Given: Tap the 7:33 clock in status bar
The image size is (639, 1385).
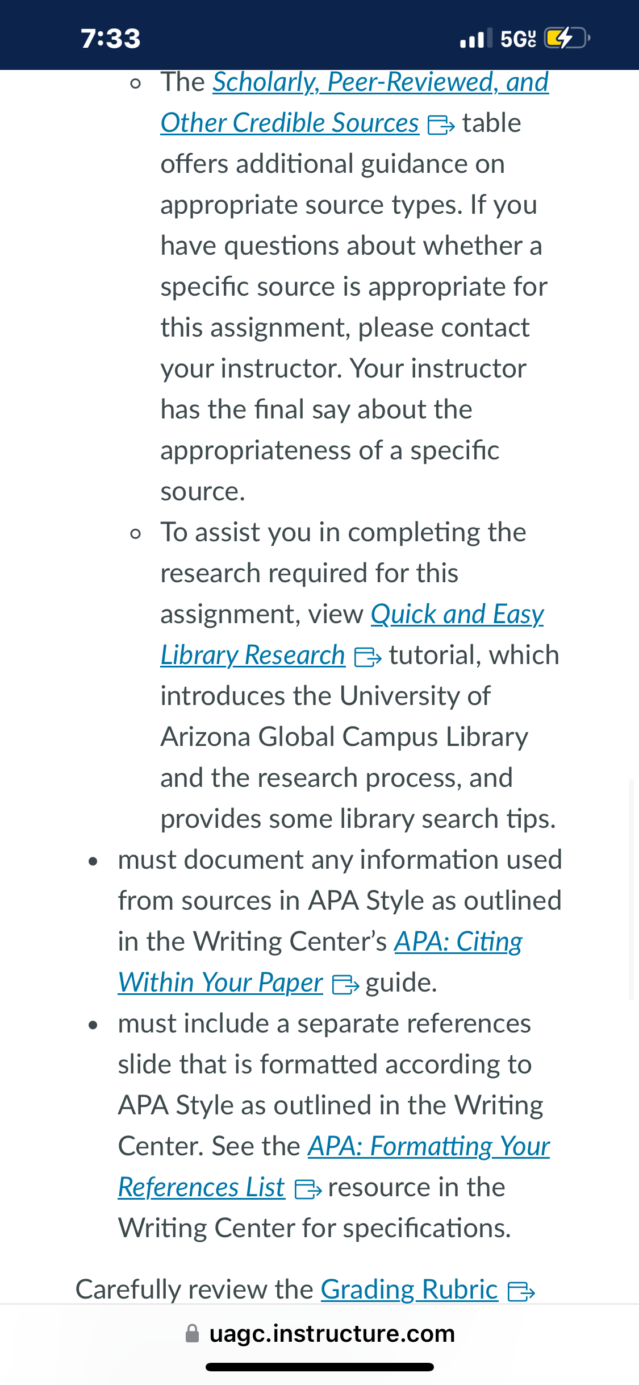Looking at the screenshot, I should point(111,39).
